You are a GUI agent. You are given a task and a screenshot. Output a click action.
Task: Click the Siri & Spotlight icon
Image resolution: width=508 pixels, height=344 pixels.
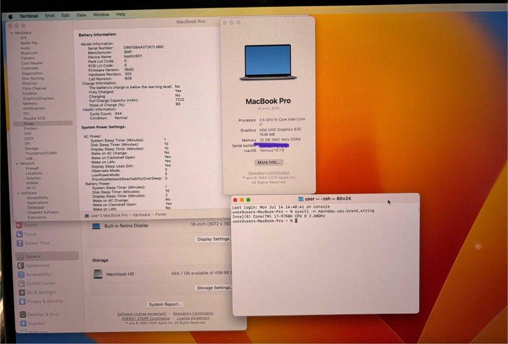click(22, 293)
